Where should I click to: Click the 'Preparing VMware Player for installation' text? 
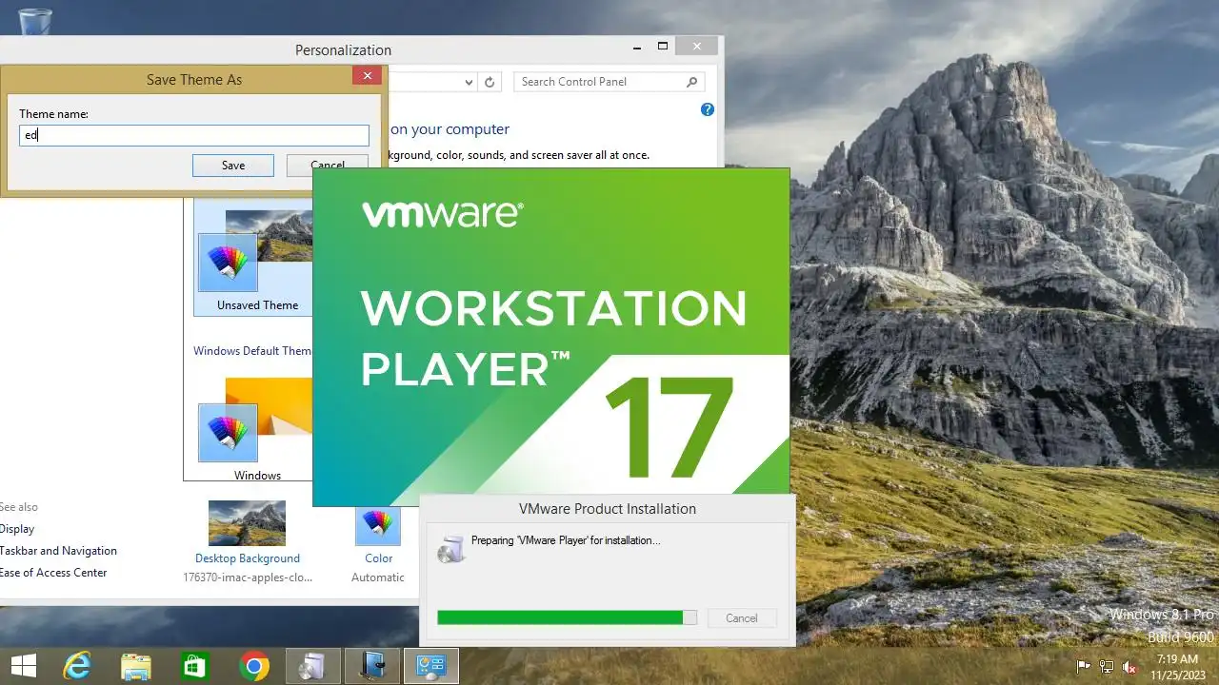566,540
